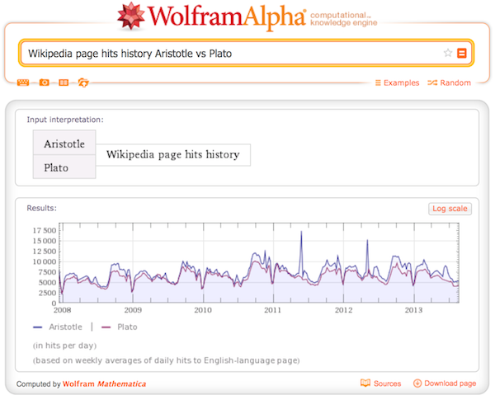The width and height of the screenshot is (495, 400).
Task: Click the 'Input interpretation:' heading
Action: pos(65,120)
